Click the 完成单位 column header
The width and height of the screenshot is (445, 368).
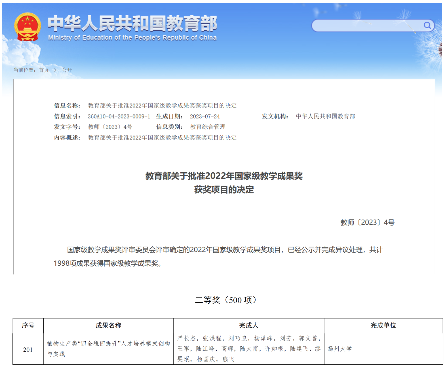tap(383, 325)
